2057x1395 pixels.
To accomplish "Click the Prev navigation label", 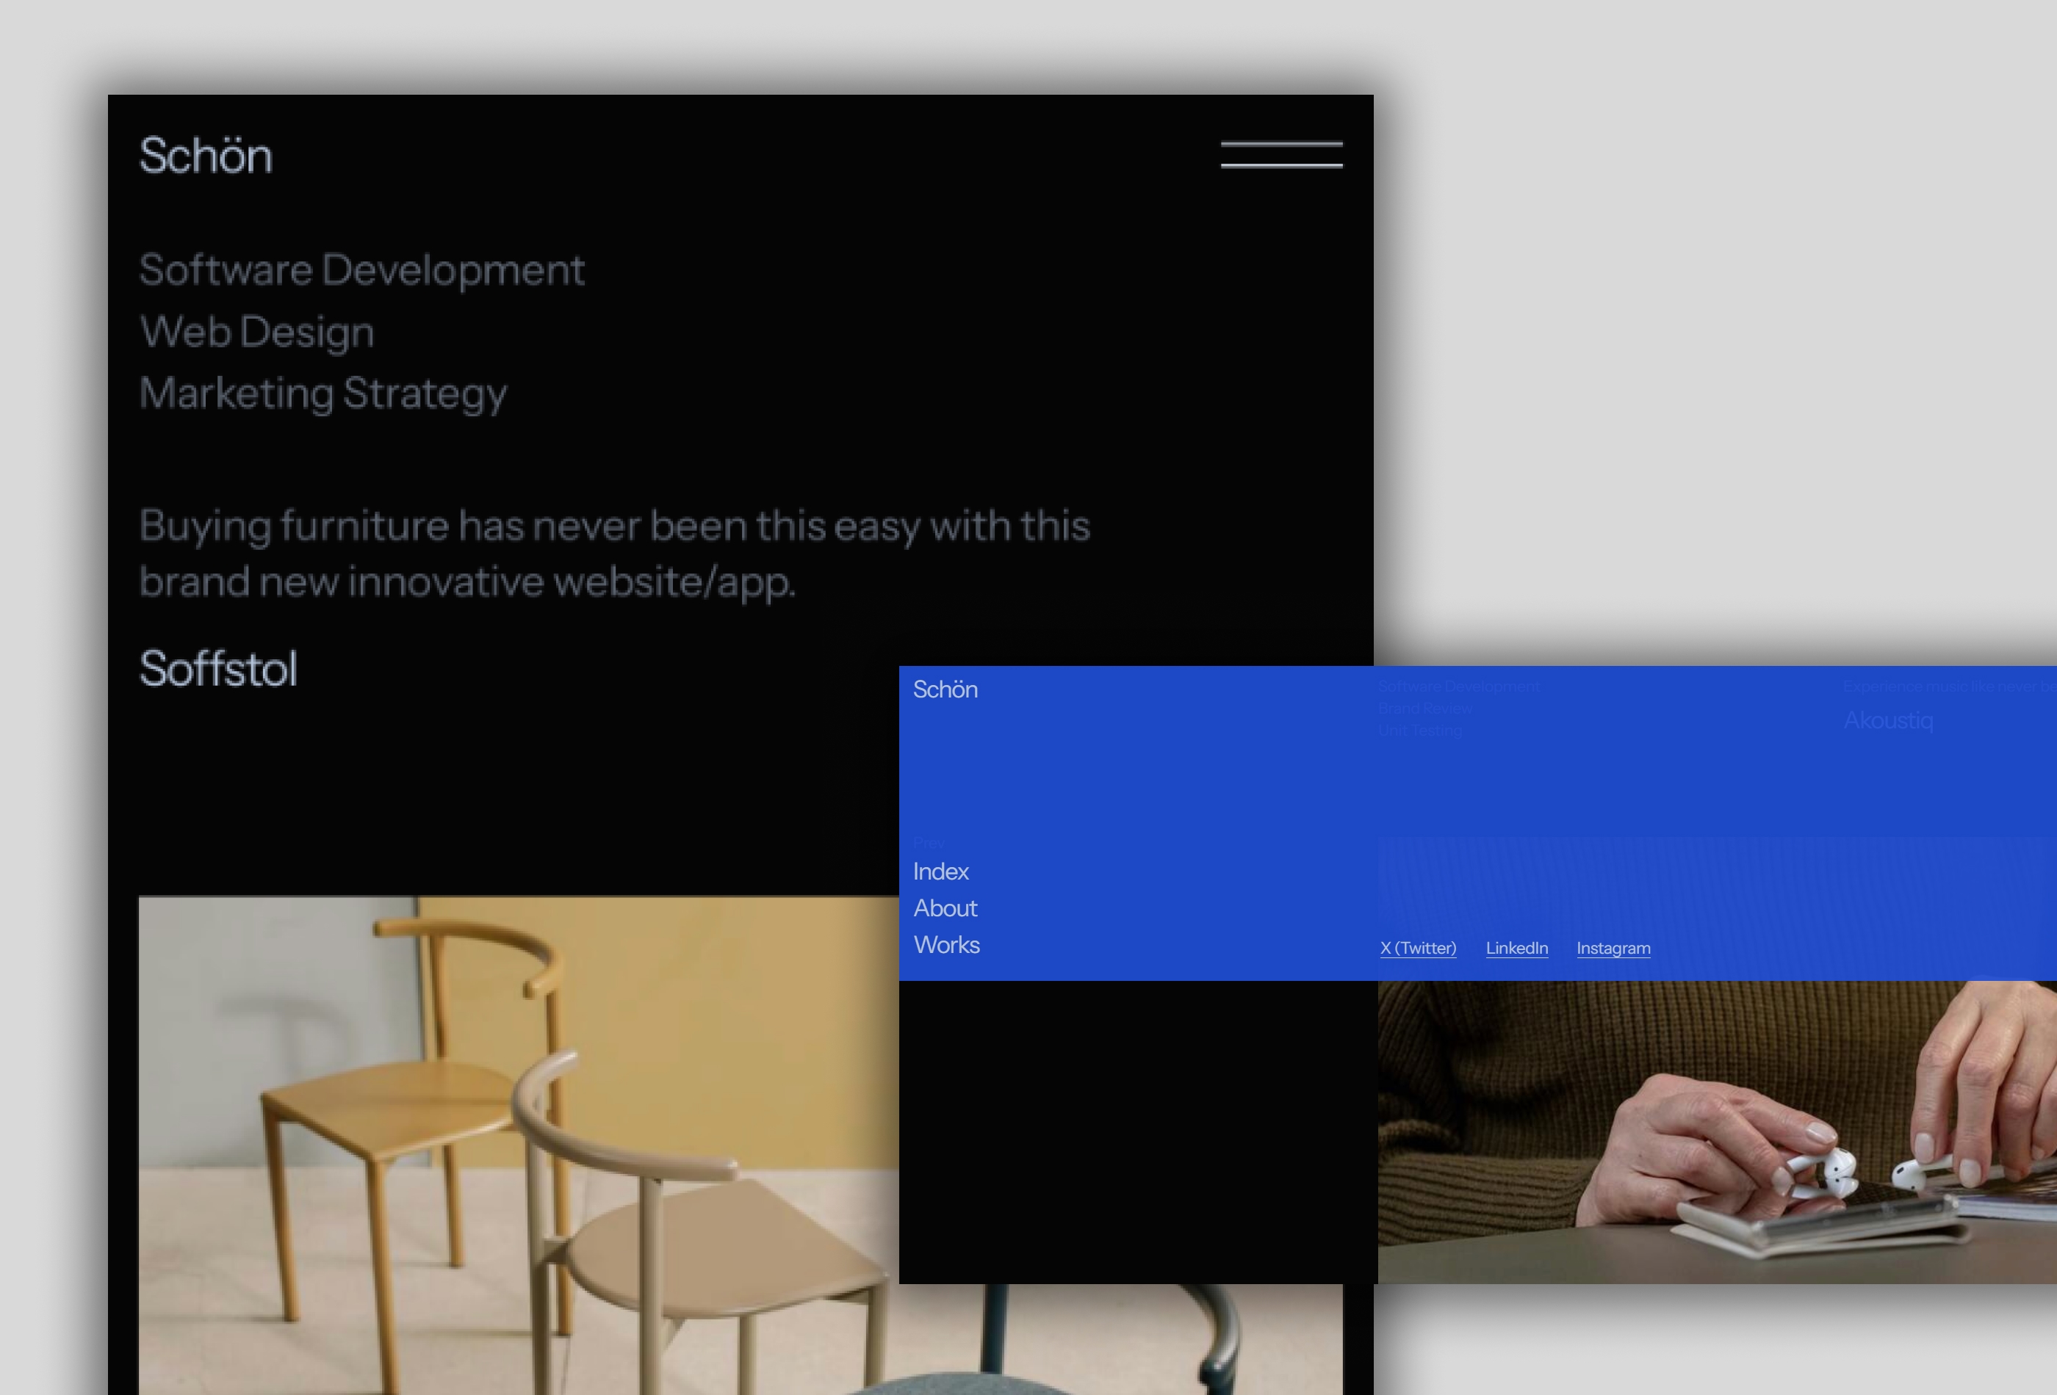I will (928, 842).
